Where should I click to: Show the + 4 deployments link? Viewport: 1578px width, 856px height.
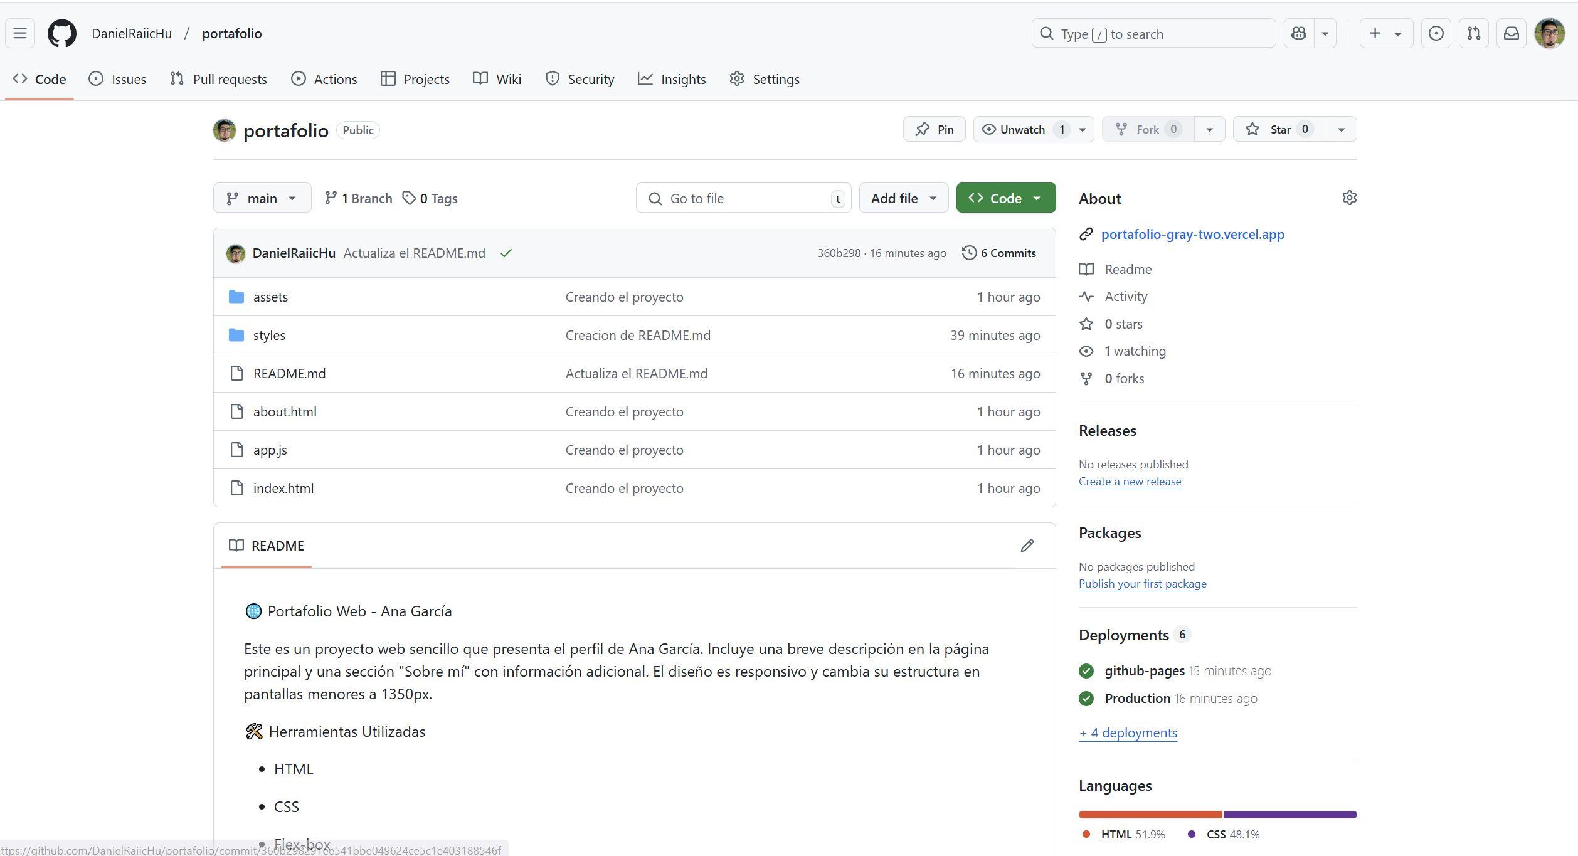point(1128,733)
